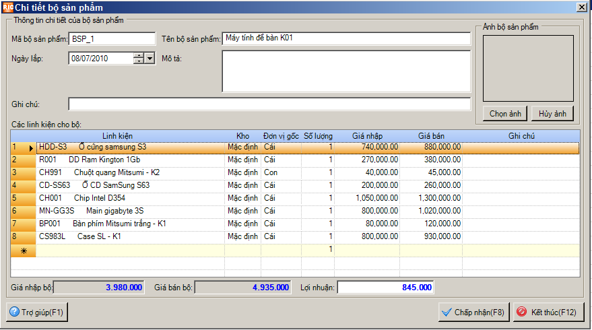Click the Giá bán bộ total 4.935.000
This screenshot has width=592, height=330.
[242, 288]
